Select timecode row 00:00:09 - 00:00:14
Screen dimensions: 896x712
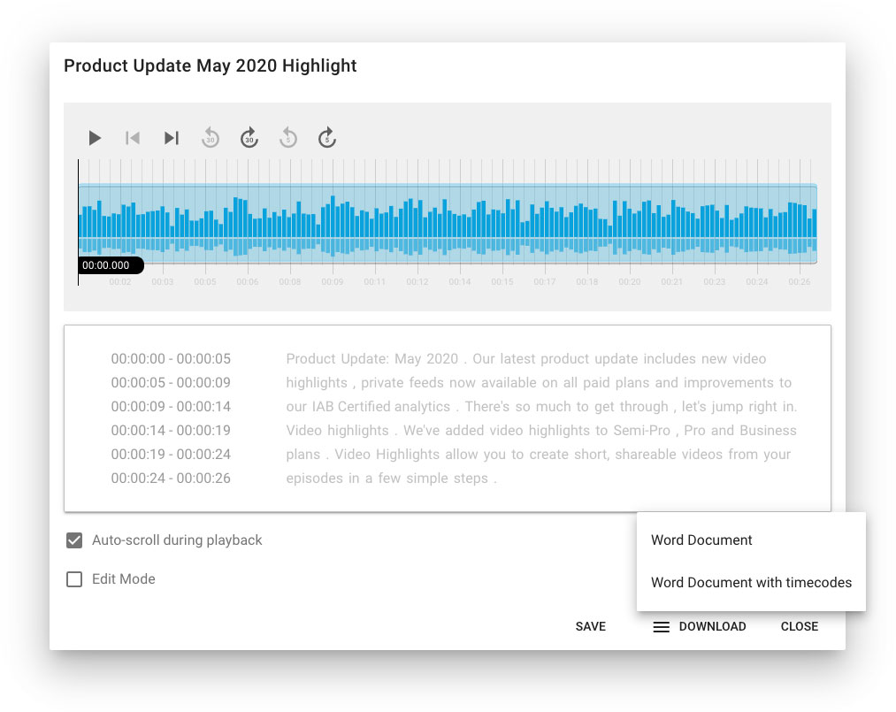tap(171, 407)
